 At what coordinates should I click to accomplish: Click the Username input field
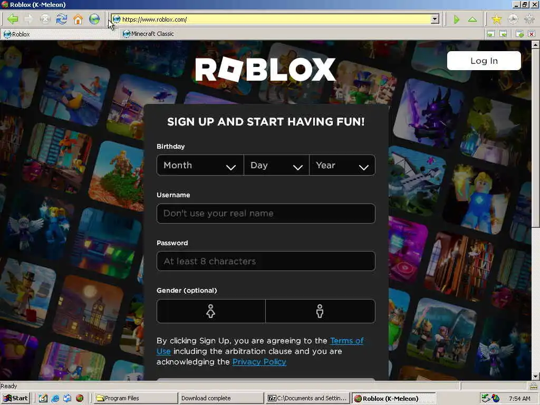tap(266, 214)
